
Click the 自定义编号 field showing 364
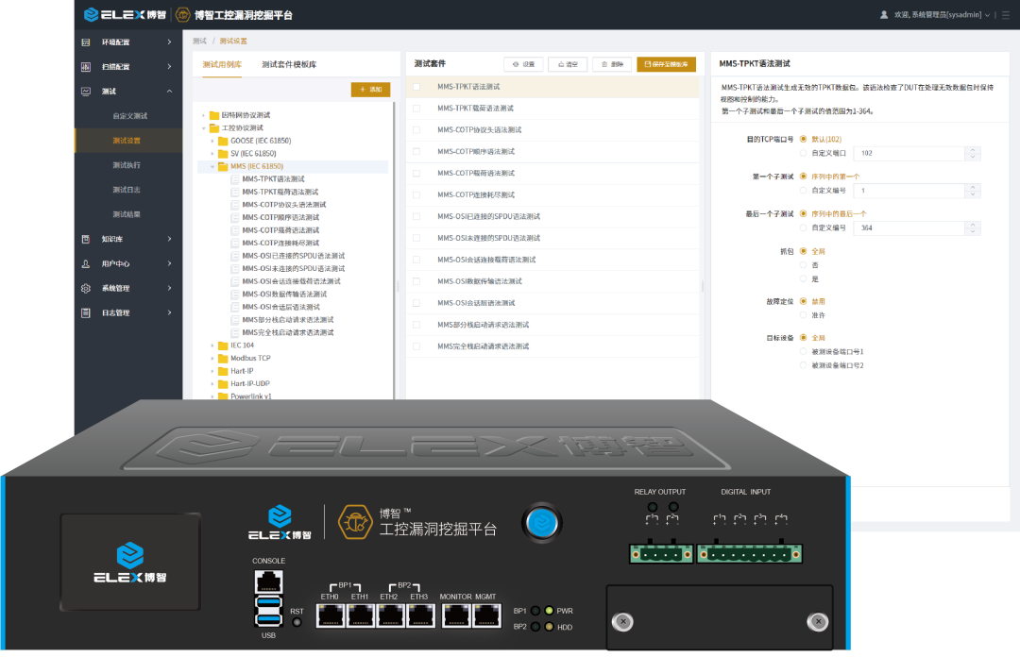(909, 227)
